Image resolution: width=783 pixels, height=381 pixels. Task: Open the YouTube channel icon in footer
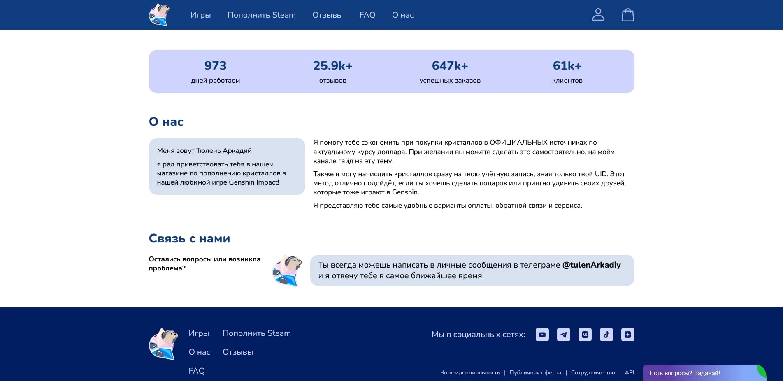point(542,334)
